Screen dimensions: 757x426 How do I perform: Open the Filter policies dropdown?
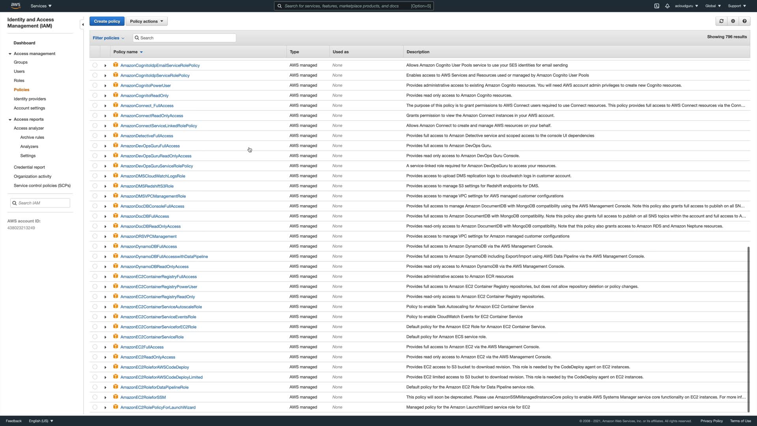click(108, 38)
